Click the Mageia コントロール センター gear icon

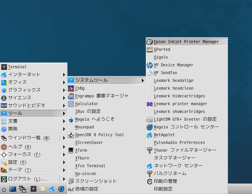click(150, 127)
